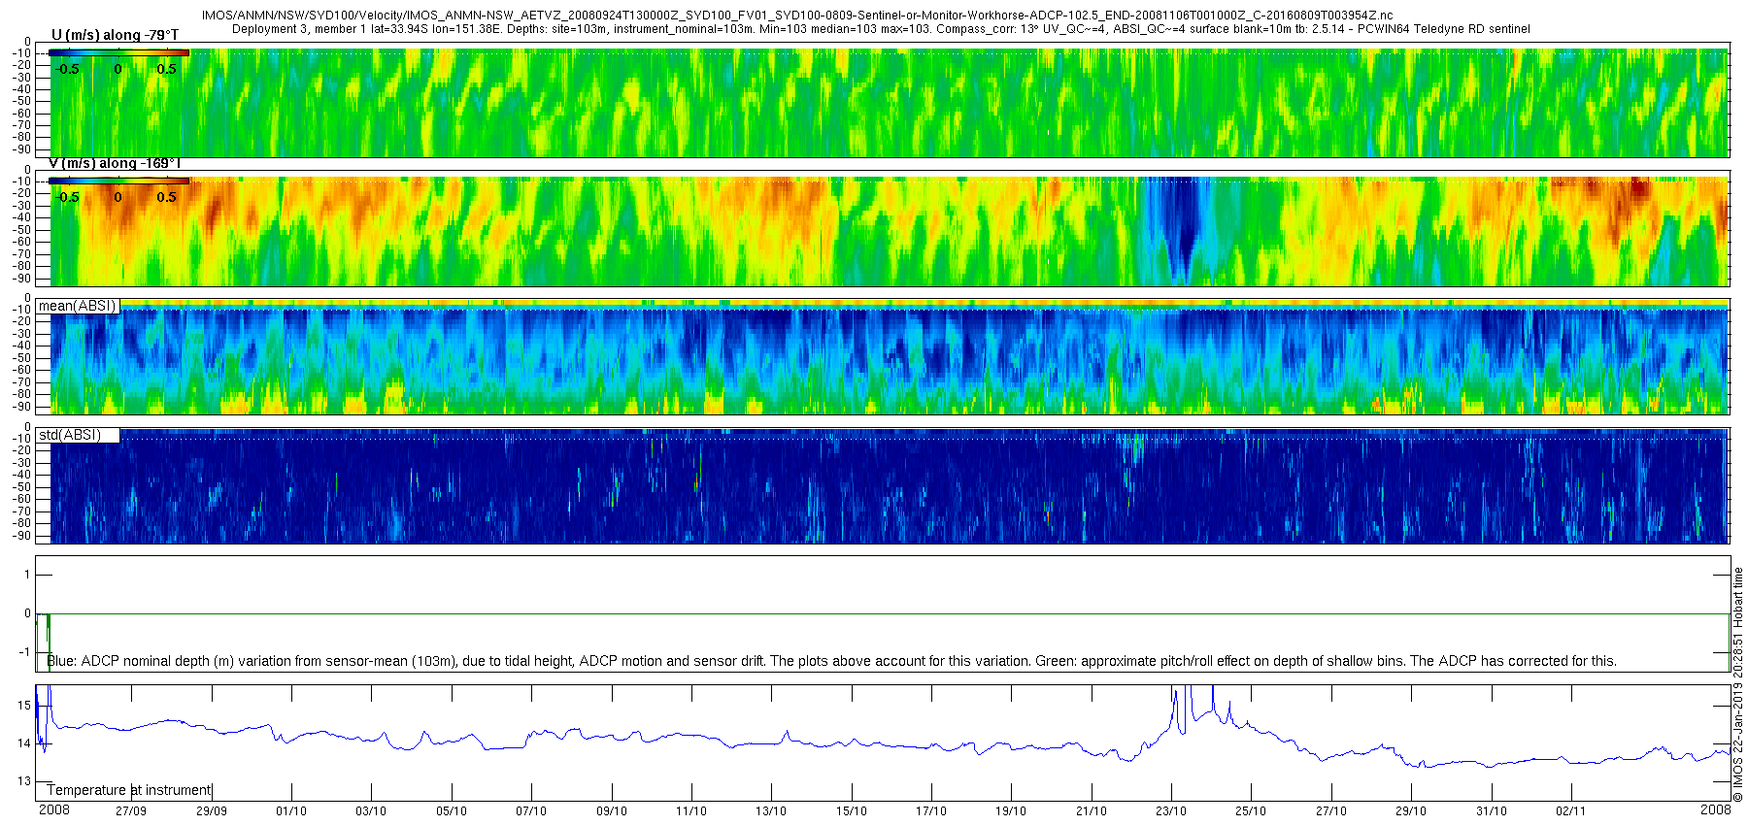This screenshot has height=825, width=1748.
Task: Click the 01/10 date tick label
Action: (291, 811)
